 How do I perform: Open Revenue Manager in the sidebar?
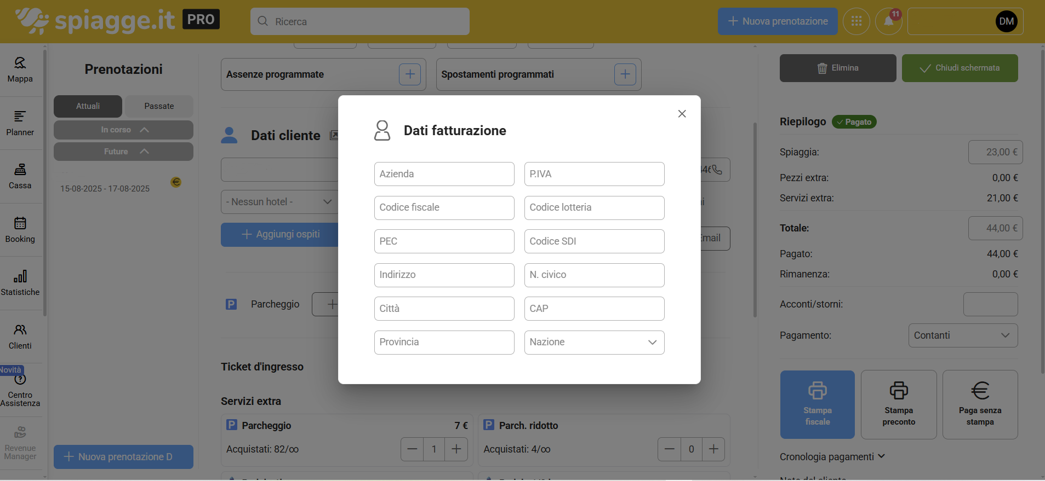pos(20,444)
